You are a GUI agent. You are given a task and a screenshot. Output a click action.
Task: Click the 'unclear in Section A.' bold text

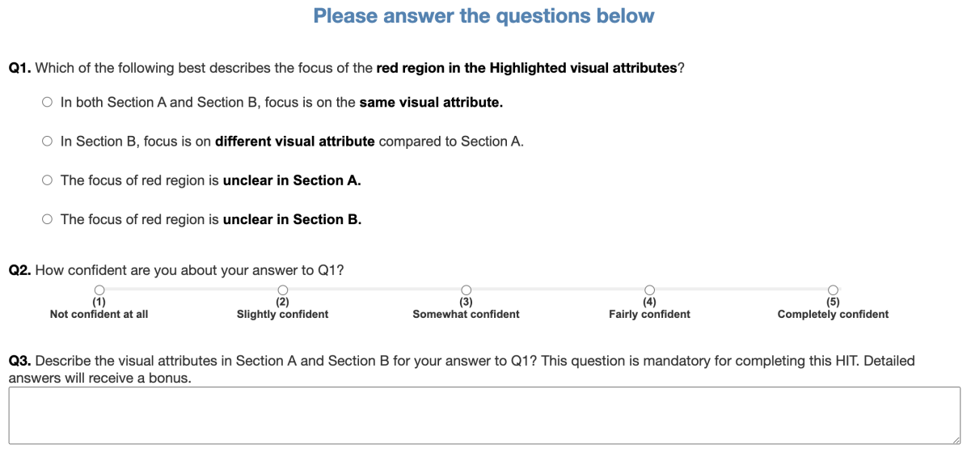[x=291, y=180]
